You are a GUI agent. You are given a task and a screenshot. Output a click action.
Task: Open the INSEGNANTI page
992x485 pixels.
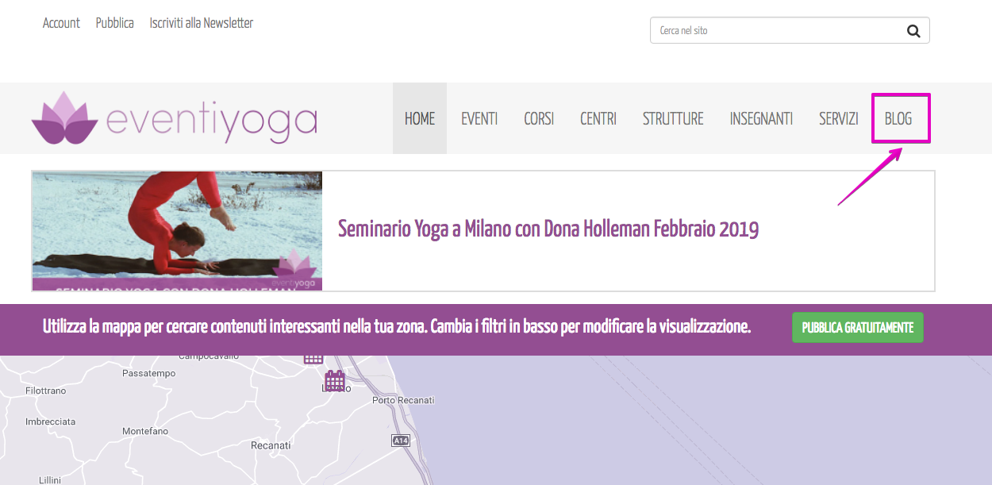pyautogui.click(x=761, y=119)
